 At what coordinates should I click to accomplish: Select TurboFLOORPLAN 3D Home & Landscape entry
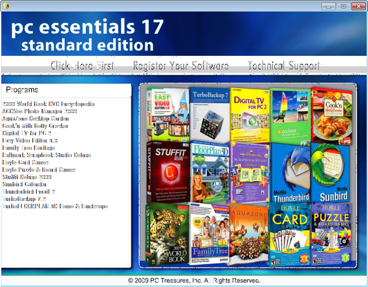click(x=55, y=206)
